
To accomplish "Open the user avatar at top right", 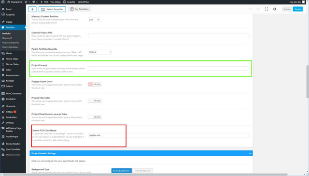I will coord(303,2).
